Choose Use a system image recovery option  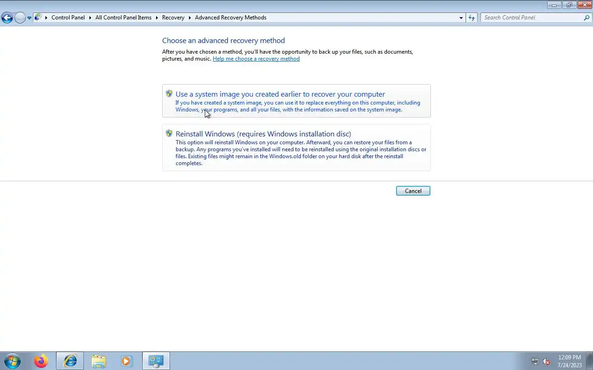296,101
